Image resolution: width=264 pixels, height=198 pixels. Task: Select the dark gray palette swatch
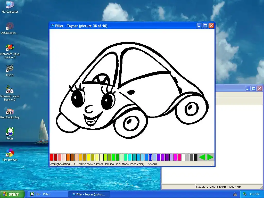(x=192, y=157)
